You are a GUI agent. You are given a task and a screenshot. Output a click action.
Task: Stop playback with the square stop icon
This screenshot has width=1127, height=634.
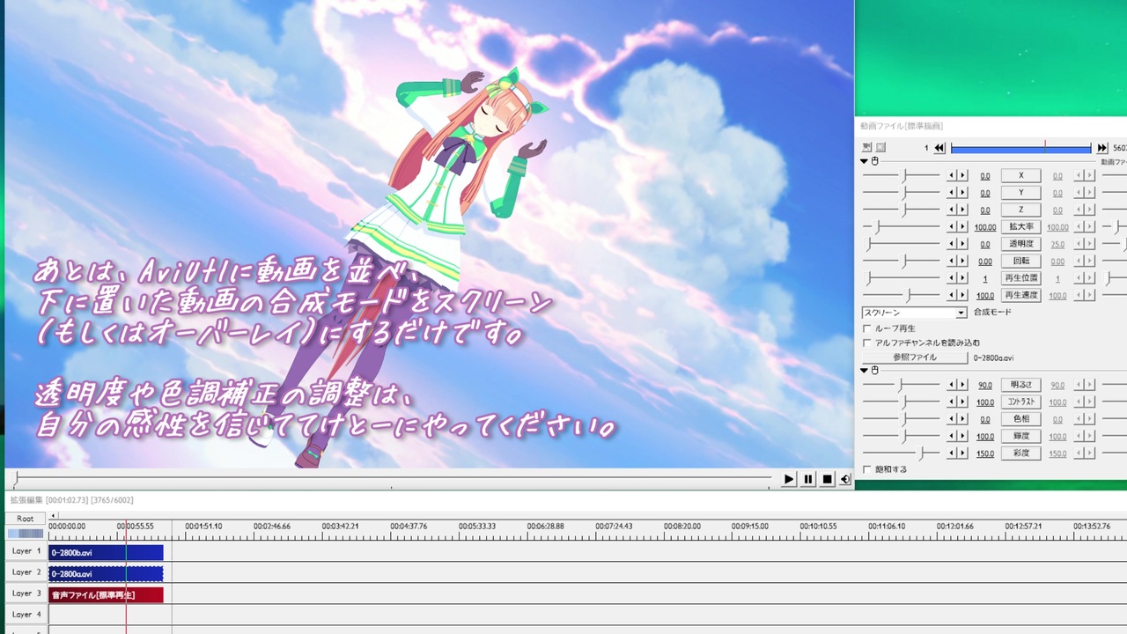click(x=828, y=479)
